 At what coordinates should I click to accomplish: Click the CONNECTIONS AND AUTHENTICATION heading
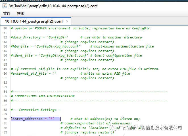(43, 96)
